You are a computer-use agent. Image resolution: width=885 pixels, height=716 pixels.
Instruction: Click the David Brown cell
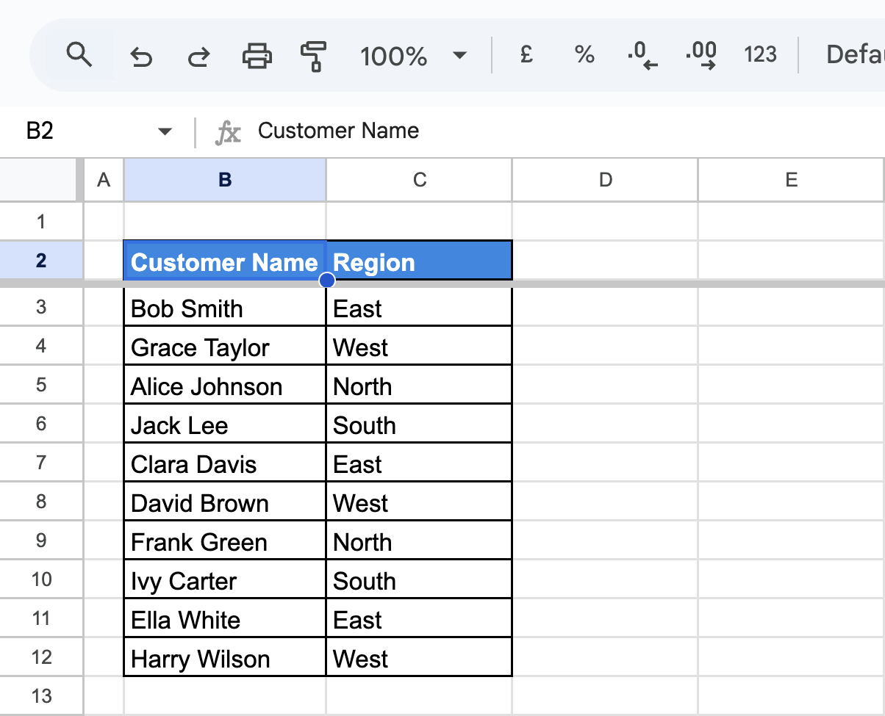225,502
